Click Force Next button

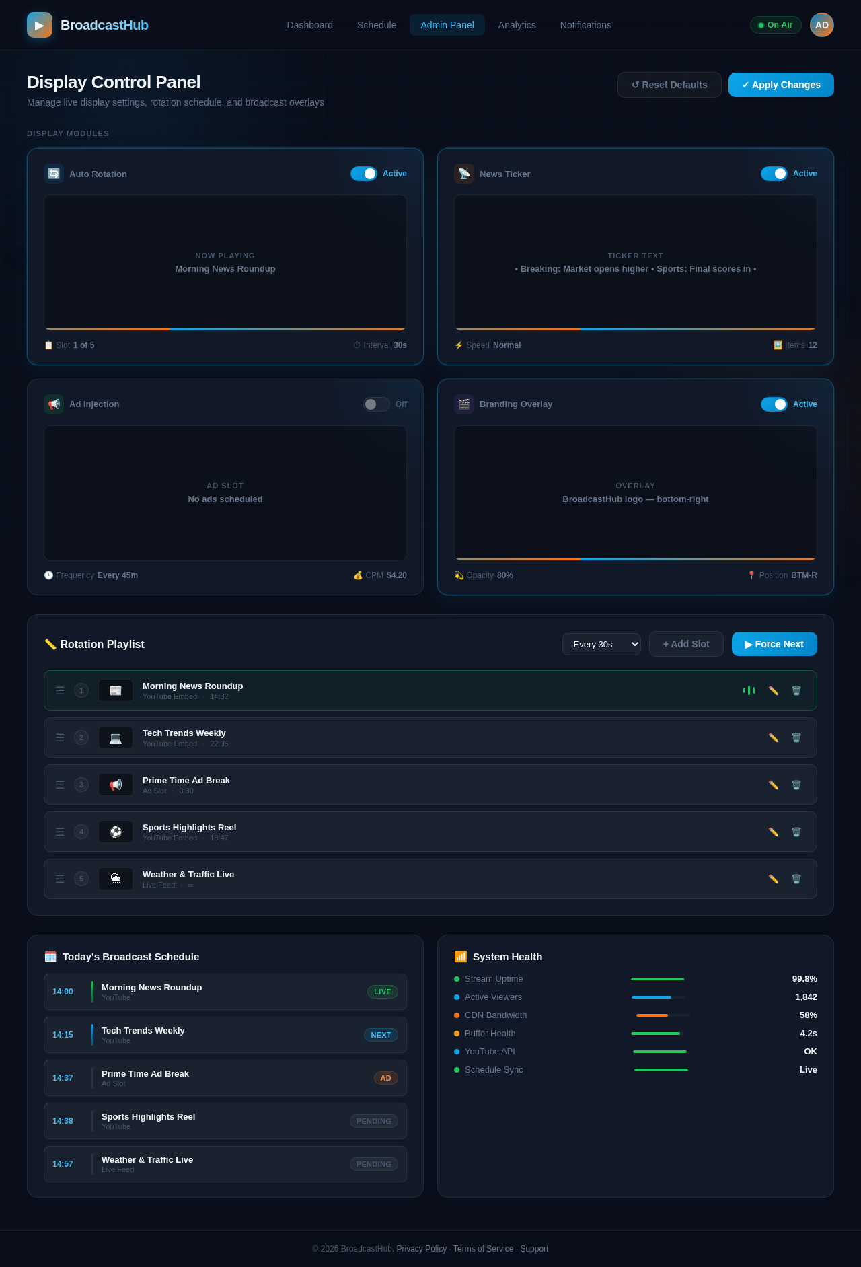[x=774, y=644]
